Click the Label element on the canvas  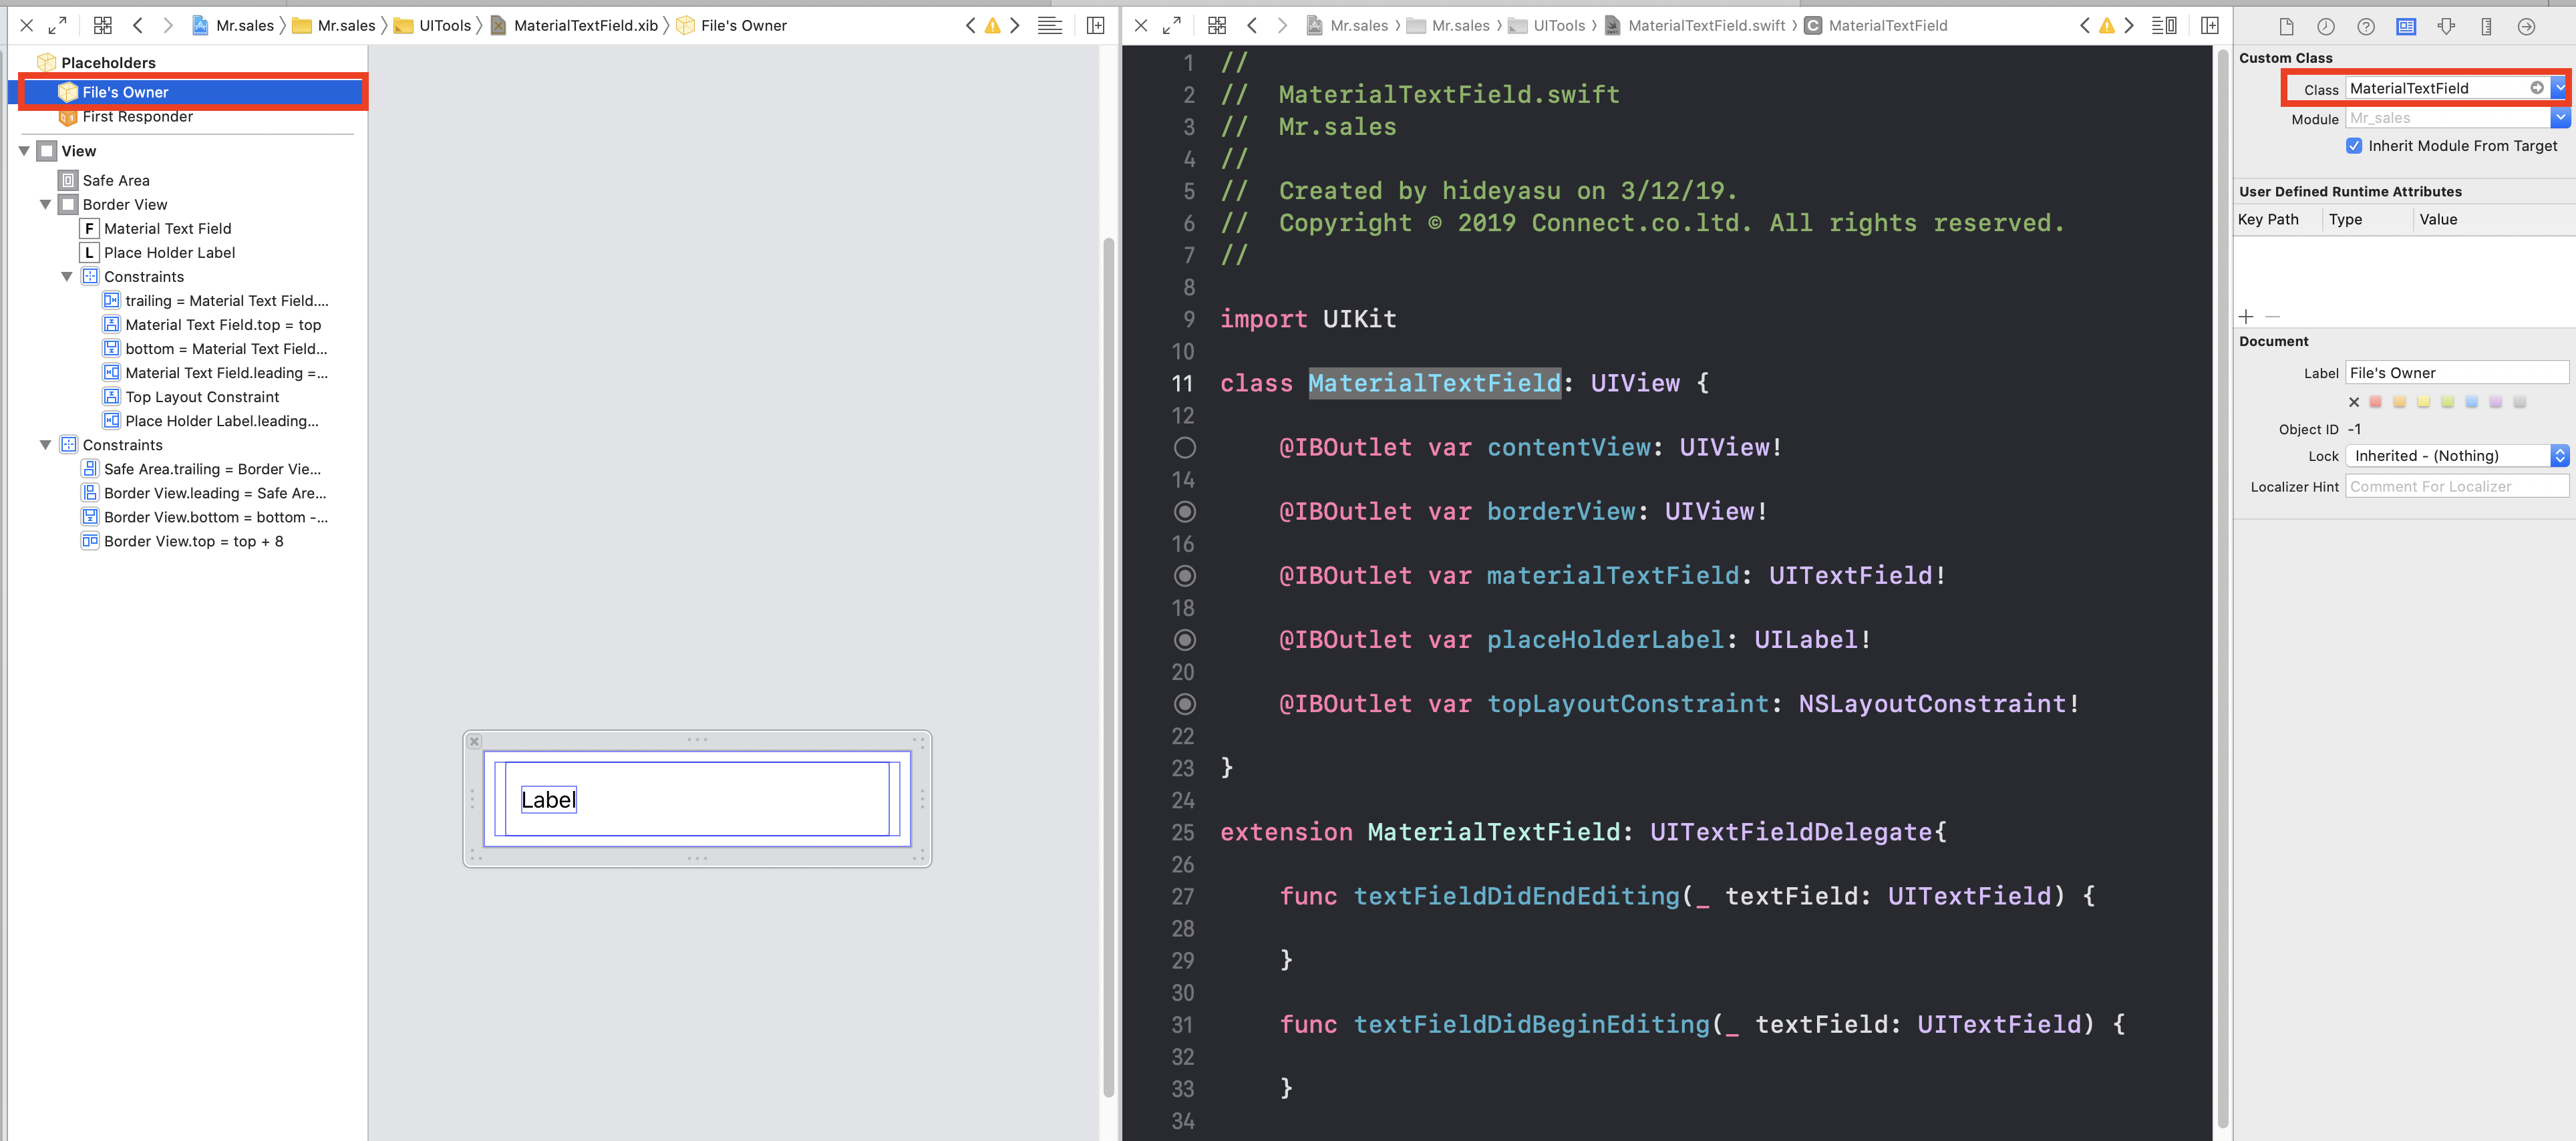pos(548,800)
